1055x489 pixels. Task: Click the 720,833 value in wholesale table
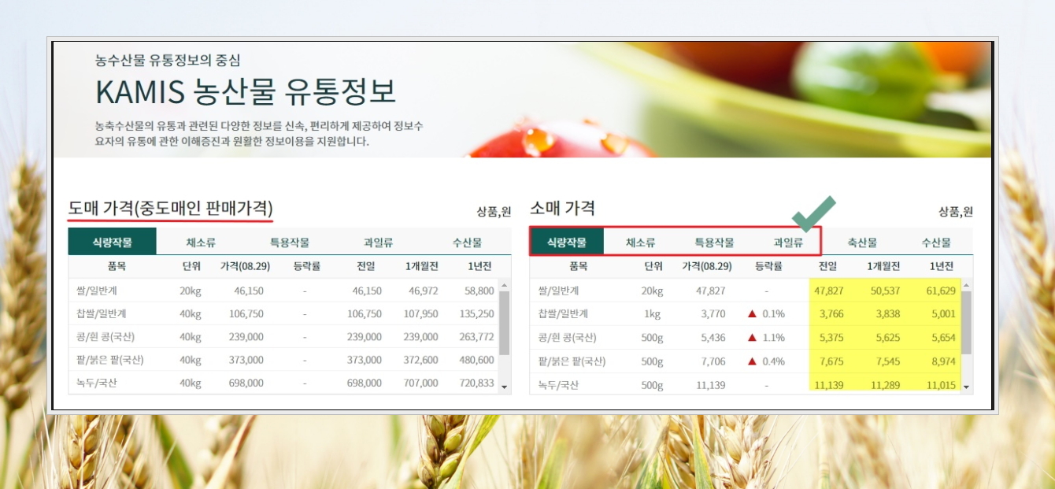[477, 383]
